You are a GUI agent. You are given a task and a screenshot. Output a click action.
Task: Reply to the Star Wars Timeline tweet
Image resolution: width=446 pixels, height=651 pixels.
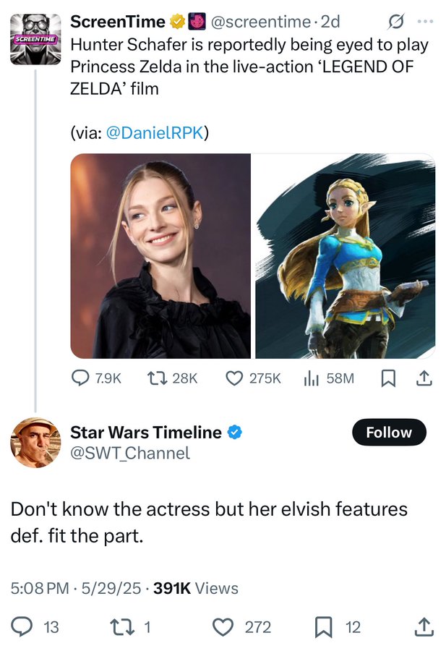(35, 627)
